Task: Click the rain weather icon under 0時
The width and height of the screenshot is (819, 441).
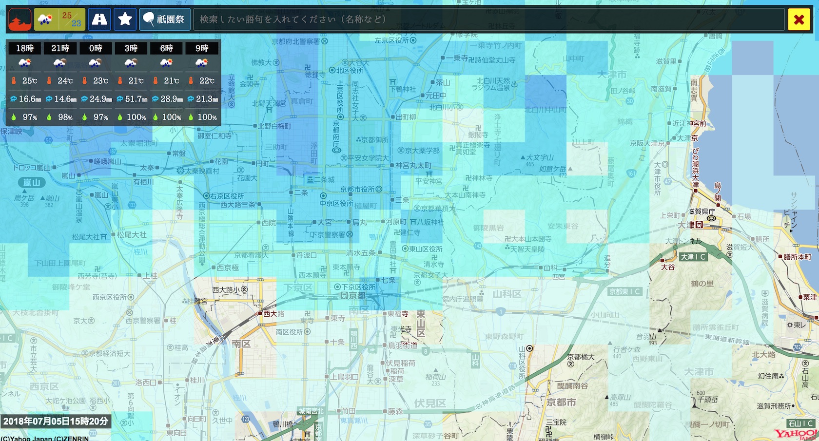Action: [96, 62]
